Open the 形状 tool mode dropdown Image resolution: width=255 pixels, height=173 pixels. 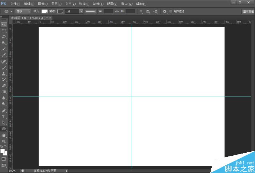(23, 11)
